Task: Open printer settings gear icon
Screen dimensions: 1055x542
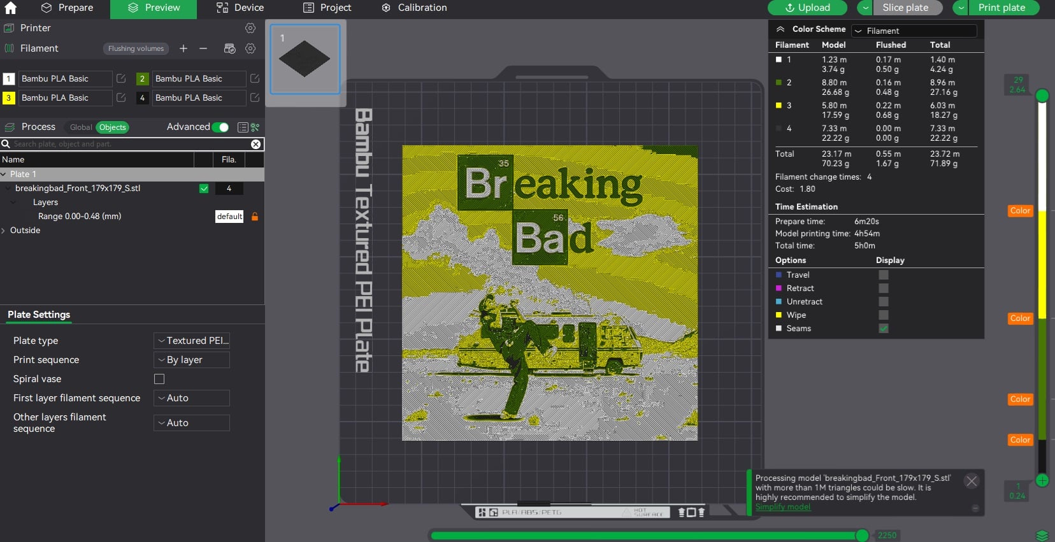Action: point(250,28)
